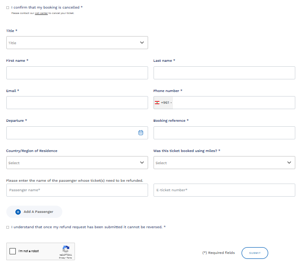This screenshot has width=298, height=267.
Task: Click the plus icon on Add A Passenger
Action: pyautogui.click(x=18, y=212)
